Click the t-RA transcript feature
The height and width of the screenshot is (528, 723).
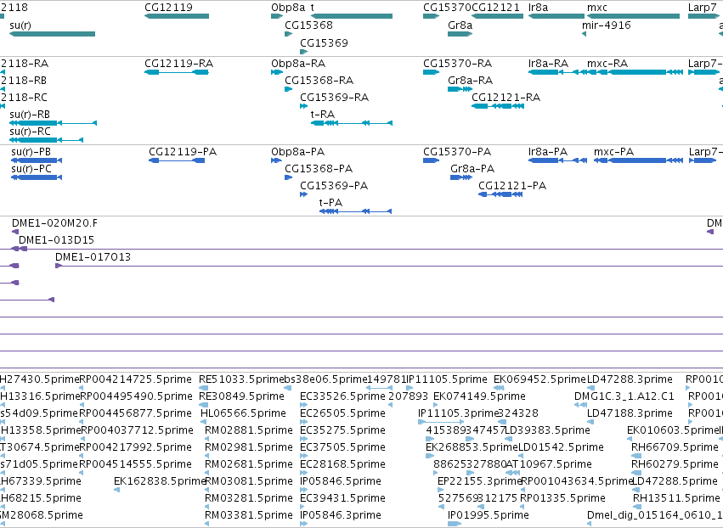tap(352, 123)
